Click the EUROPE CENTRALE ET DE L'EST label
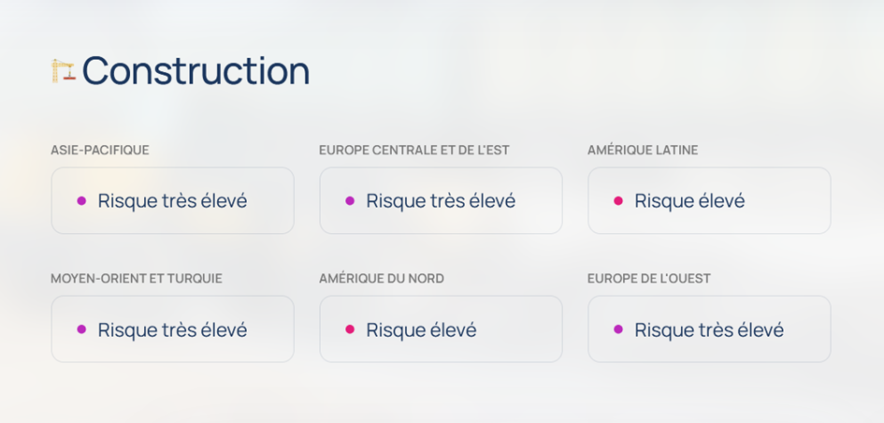Image resolution: width=884 pixels, height=423 pixels. (x=414, y=150)
